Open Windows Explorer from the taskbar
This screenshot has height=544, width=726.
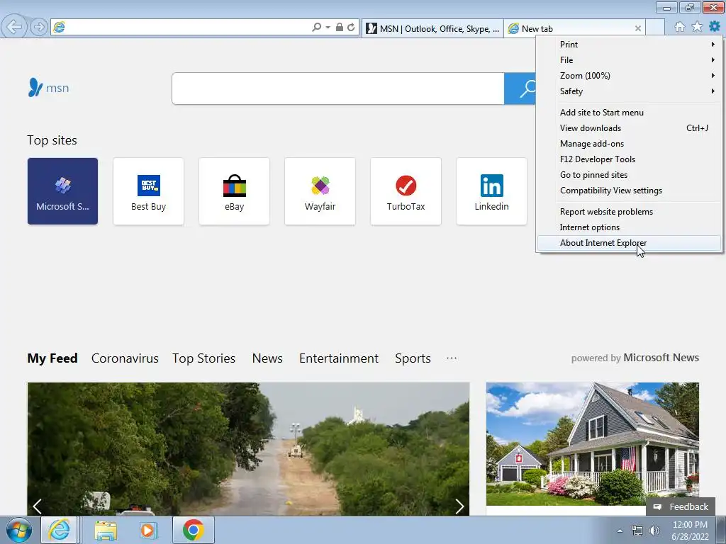click(x=106, y=530)
